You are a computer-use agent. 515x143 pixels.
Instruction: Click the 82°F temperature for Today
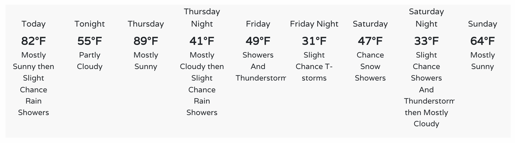(x=33, y=41)
